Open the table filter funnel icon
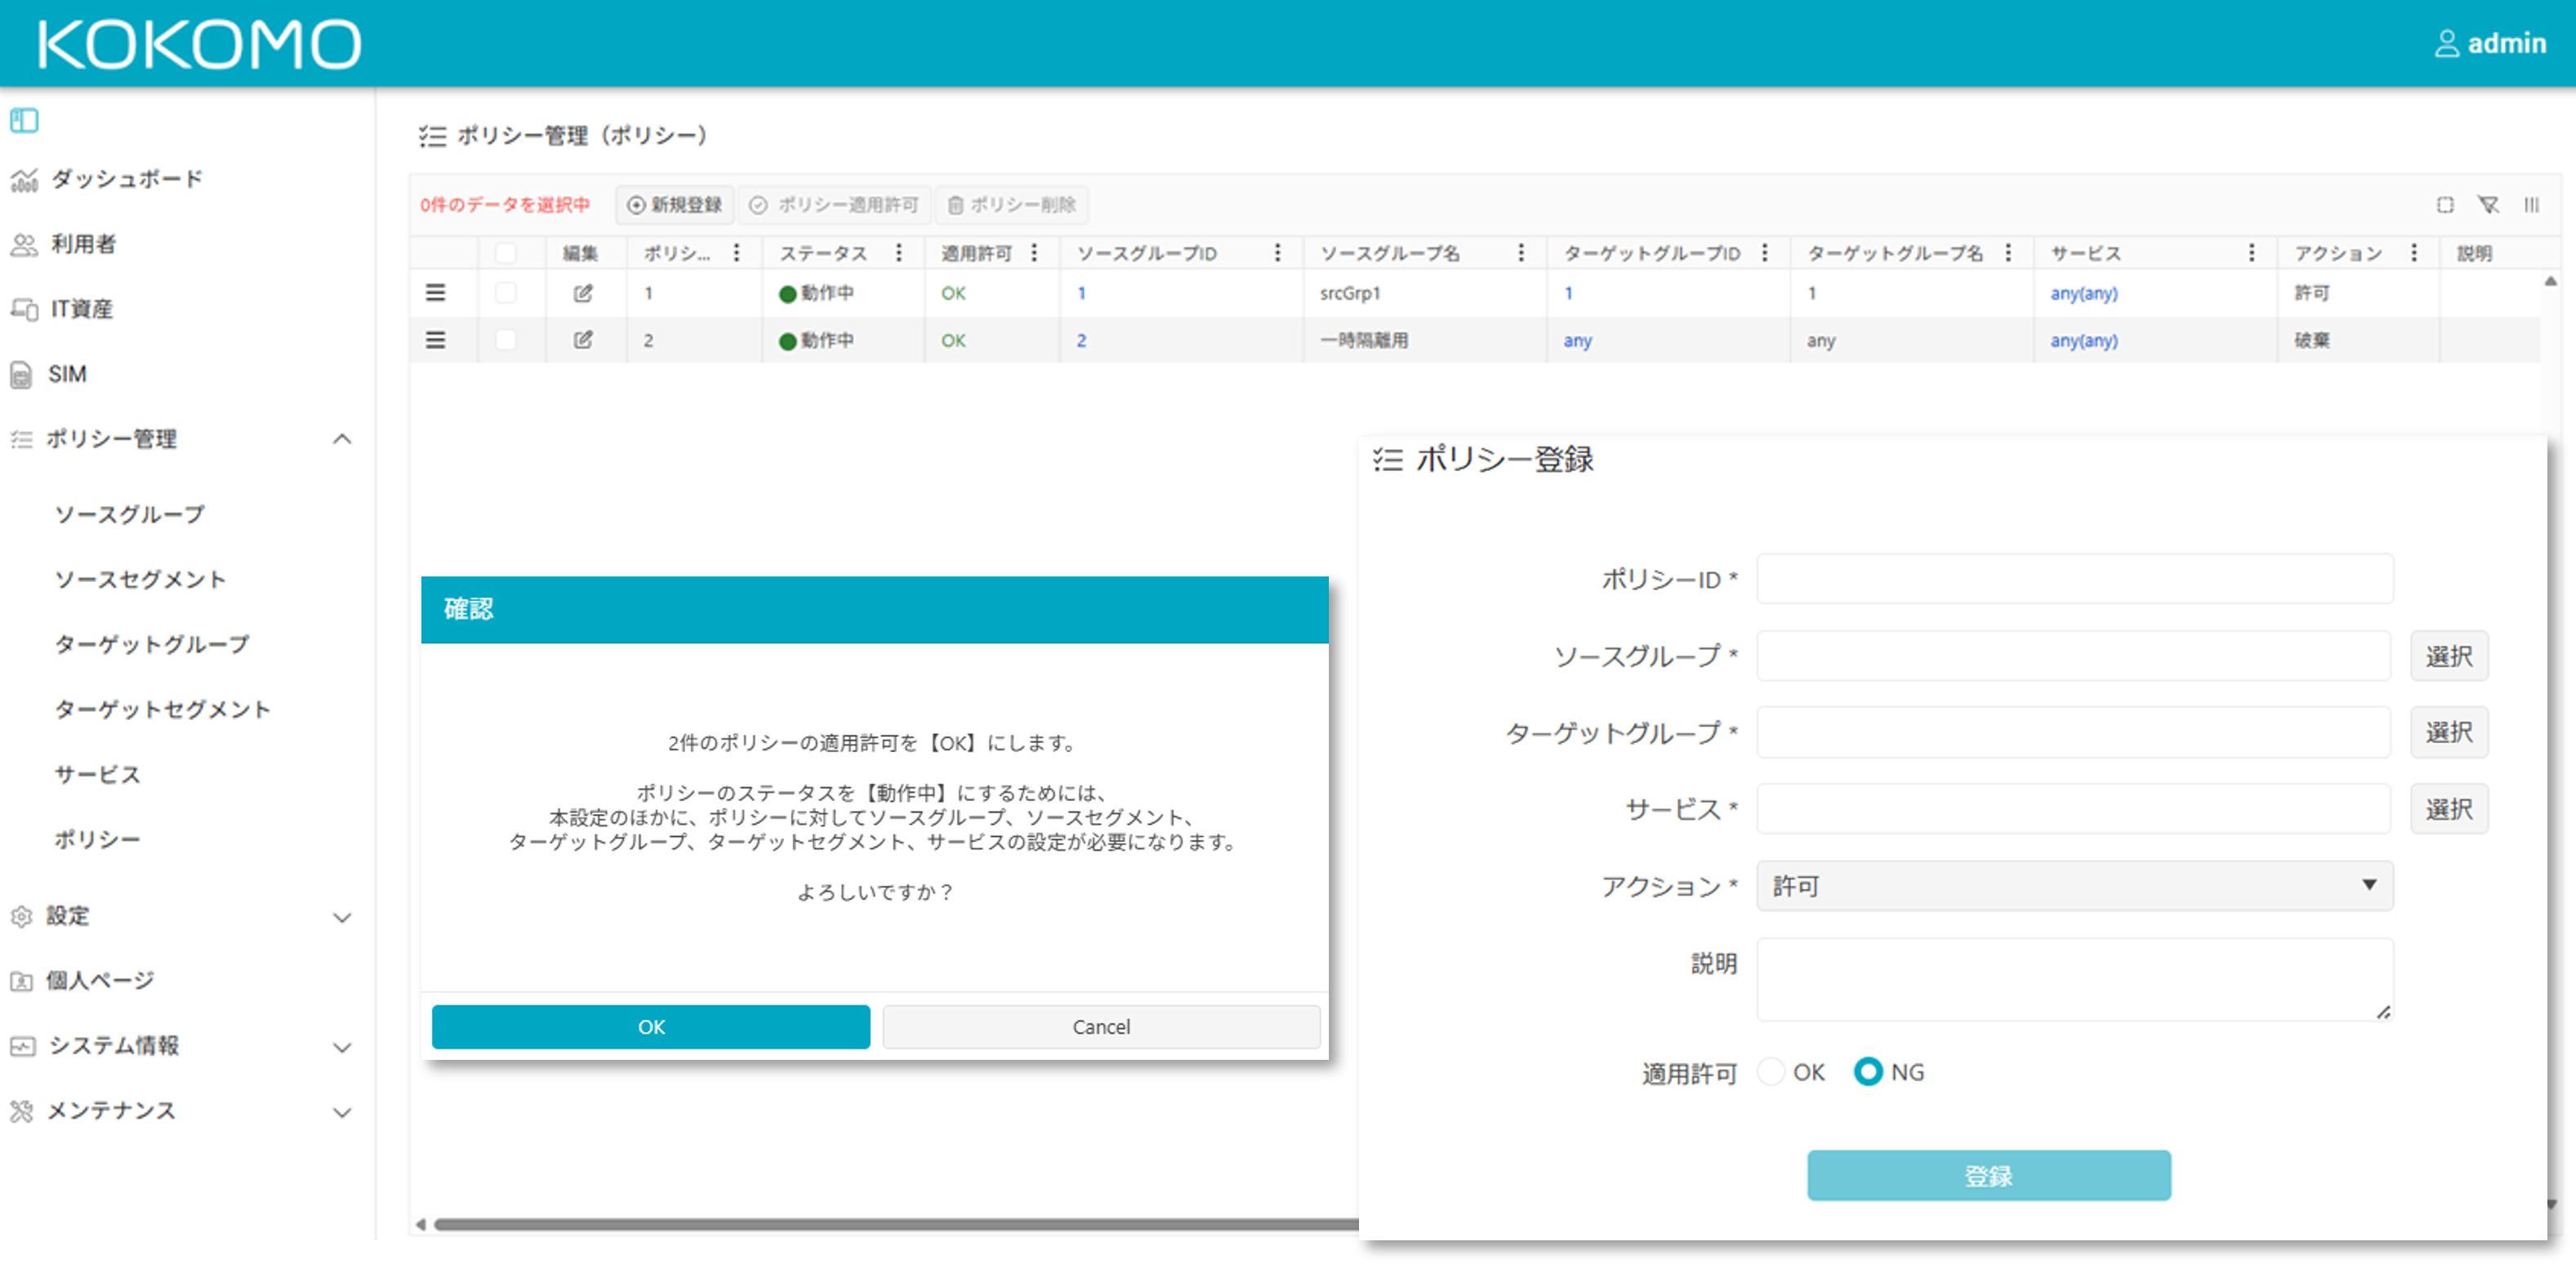This screenshot has width=2576, height=1264. coord(2489,205)
